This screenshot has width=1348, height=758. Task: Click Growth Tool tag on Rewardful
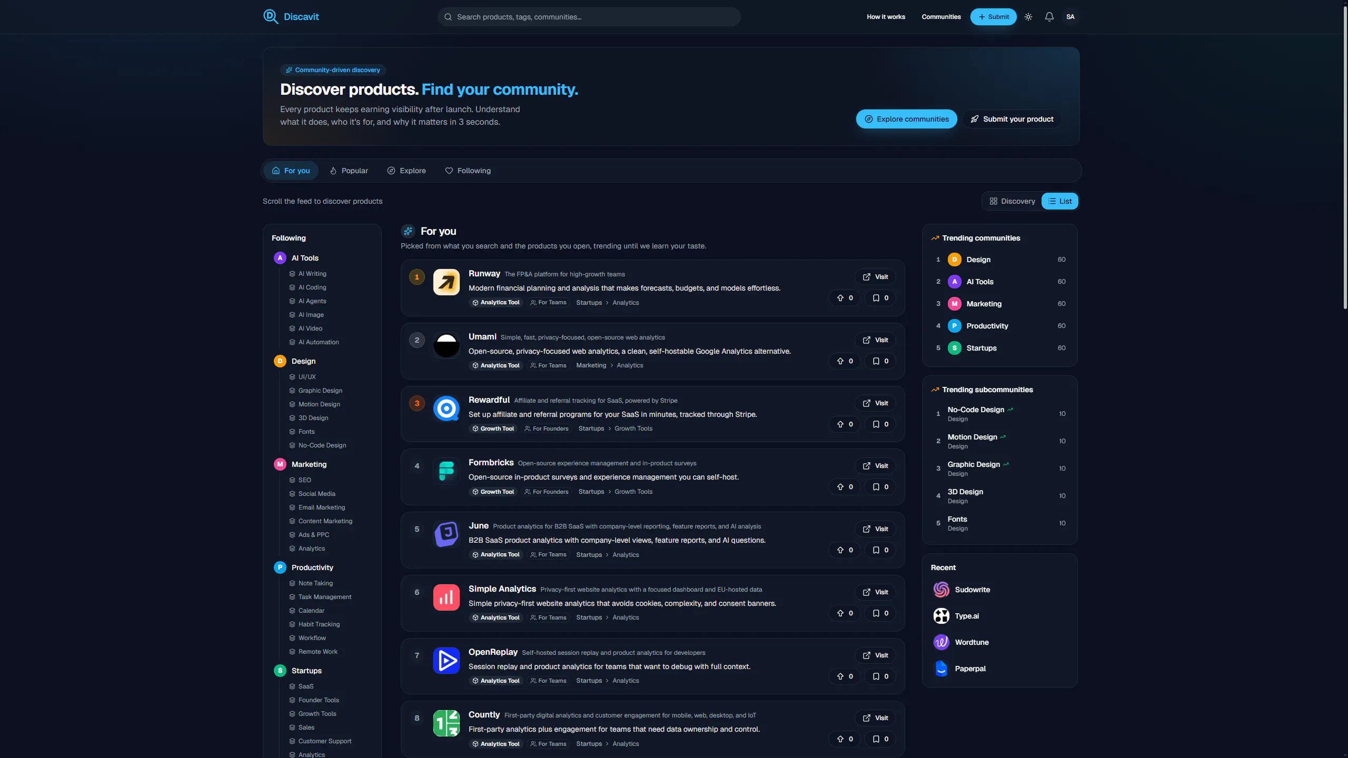pyautogui.click(x=493, y=428)
